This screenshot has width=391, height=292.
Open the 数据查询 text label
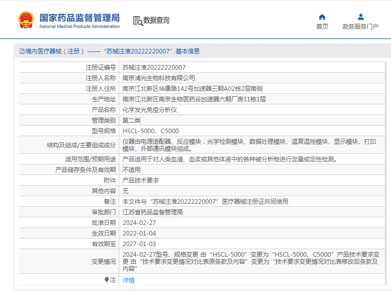(x=157, y=21)
